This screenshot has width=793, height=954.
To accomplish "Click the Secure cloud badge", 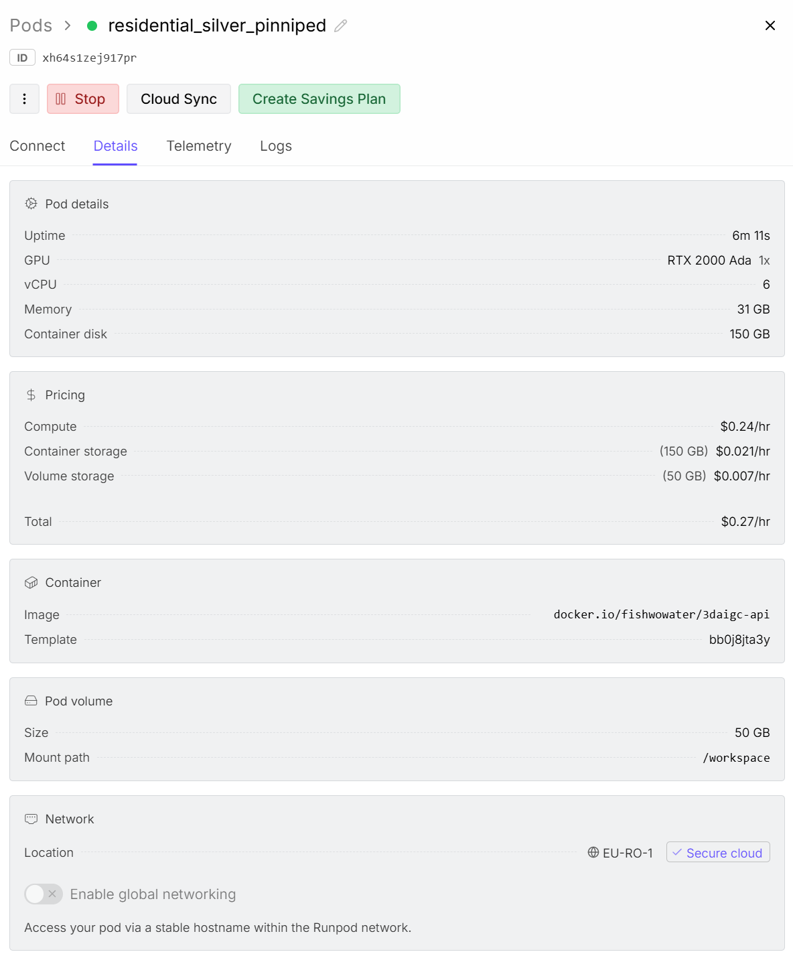I will (x=718, y=852).
